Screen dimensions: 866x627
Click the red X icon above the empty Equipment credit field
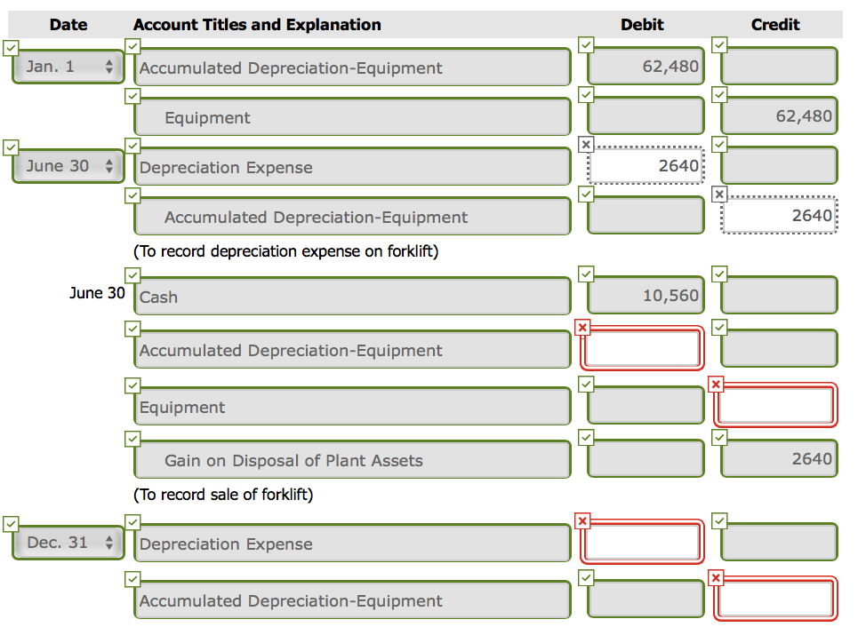[717, 385]
